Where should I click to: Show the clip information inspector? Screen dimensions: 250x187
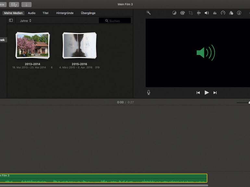[239, 13]
